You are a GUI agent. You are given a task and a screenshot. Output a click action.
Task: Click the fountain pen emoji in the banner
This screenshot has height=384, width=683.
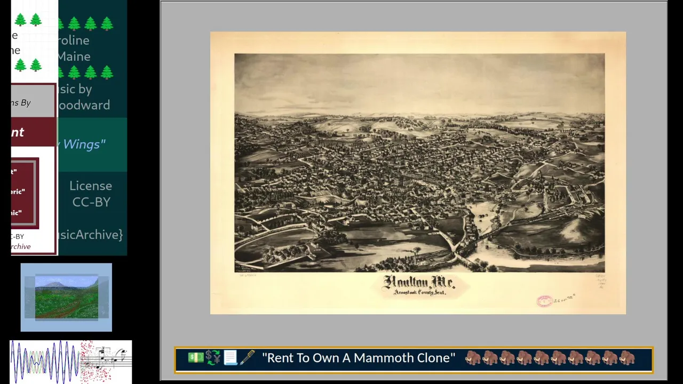247,358
